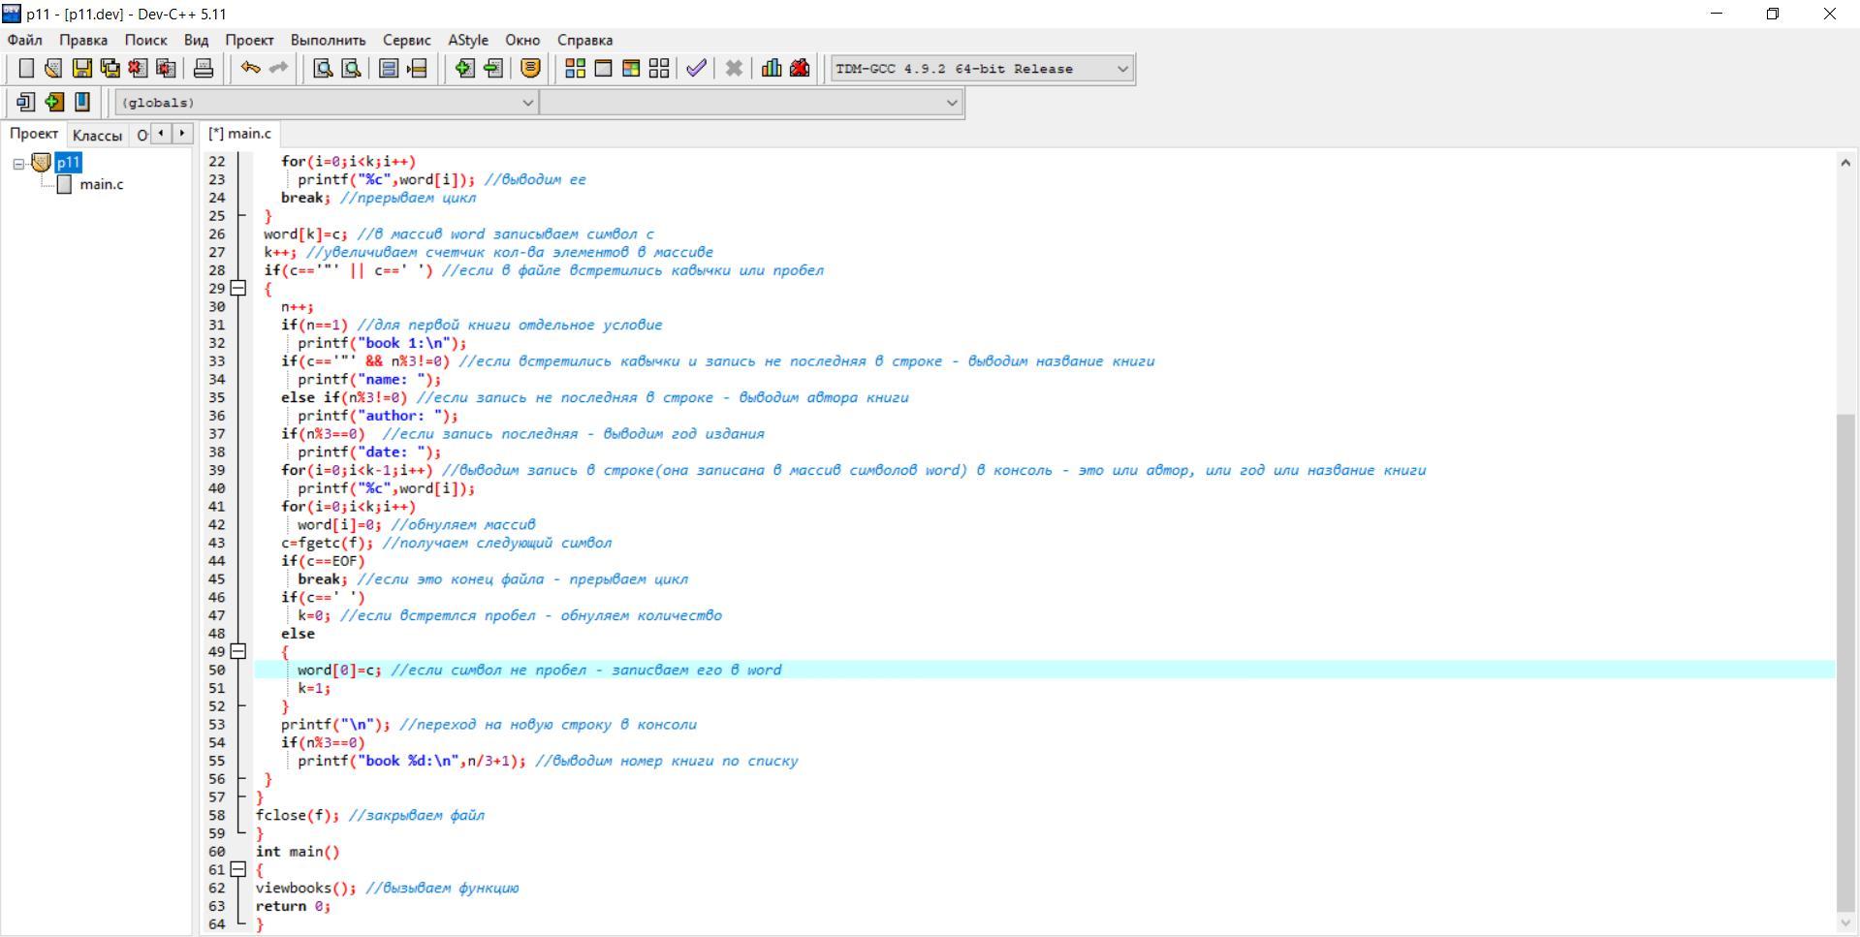Image resolution: width=1860 pixels, height=937 pixels.
Task: Click the Go to line toolbar icon
Action: [417, 68]
